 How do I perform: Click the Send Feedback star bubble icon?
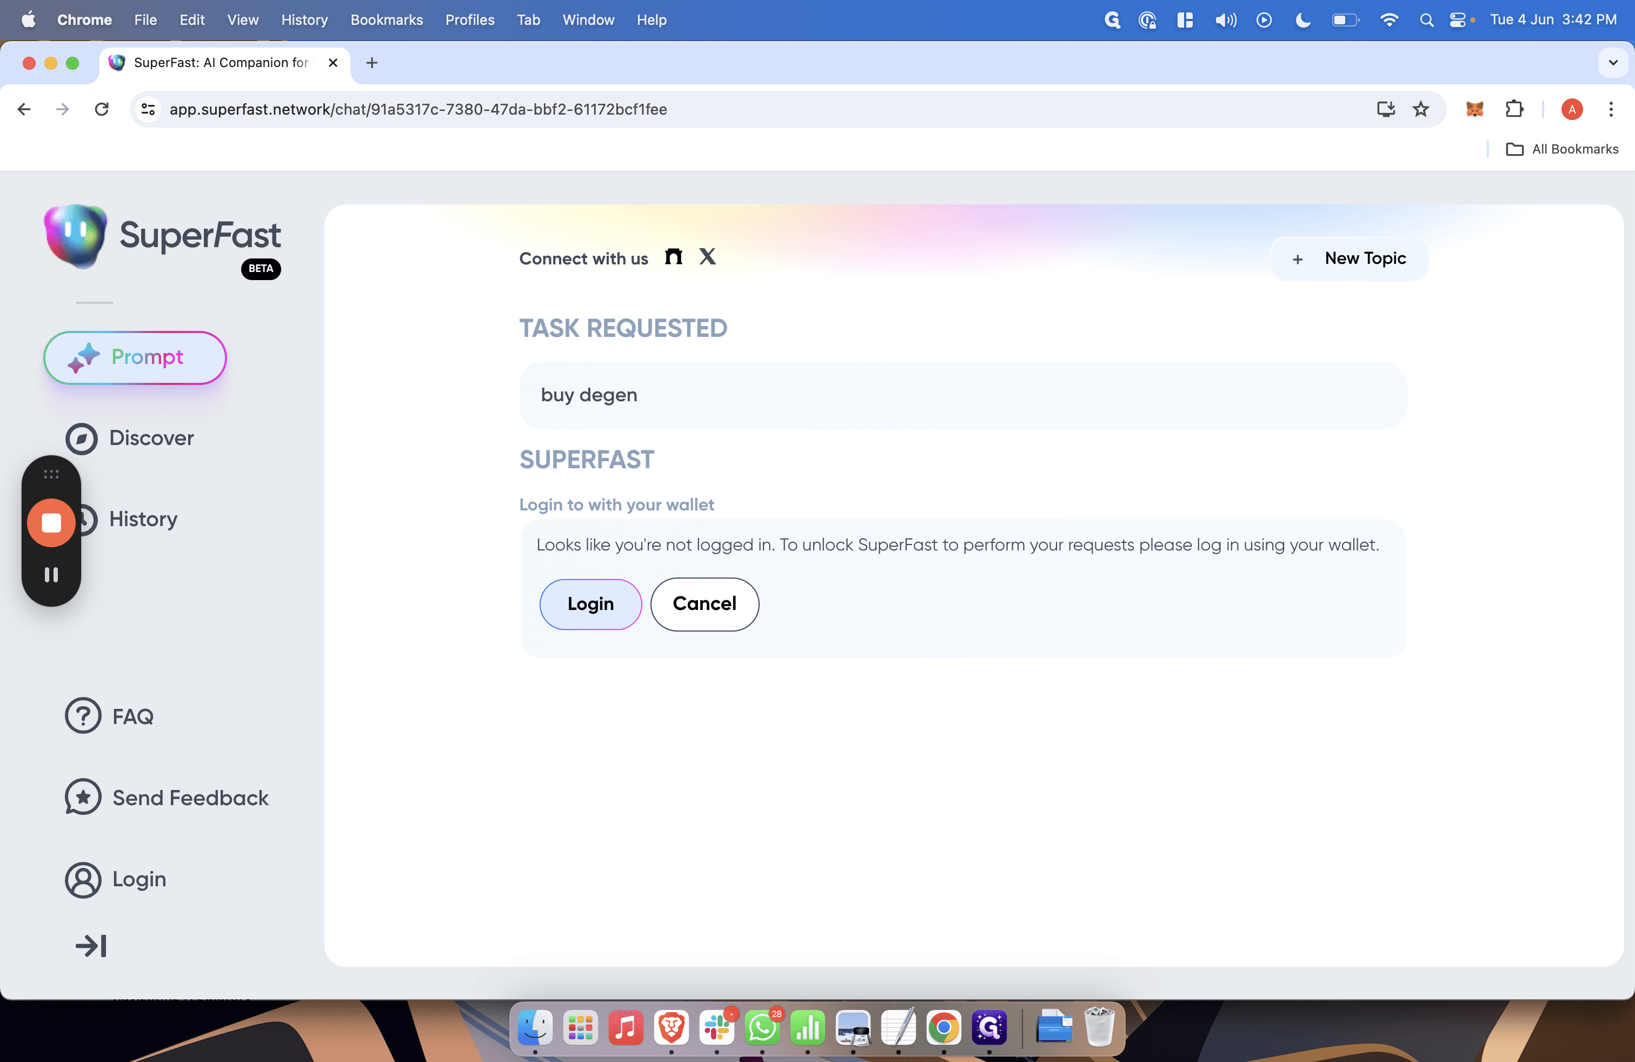[83, 797]
